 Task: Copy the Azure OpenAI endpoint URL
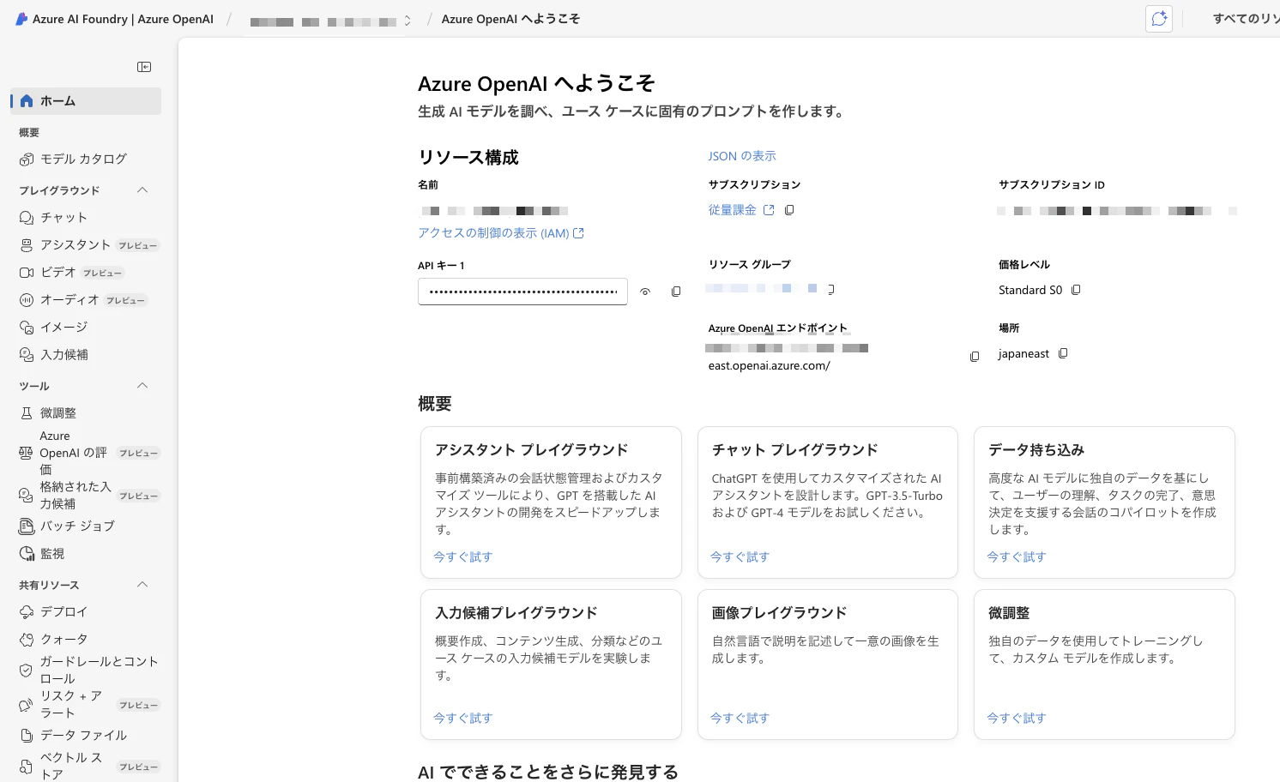(975, 357)
